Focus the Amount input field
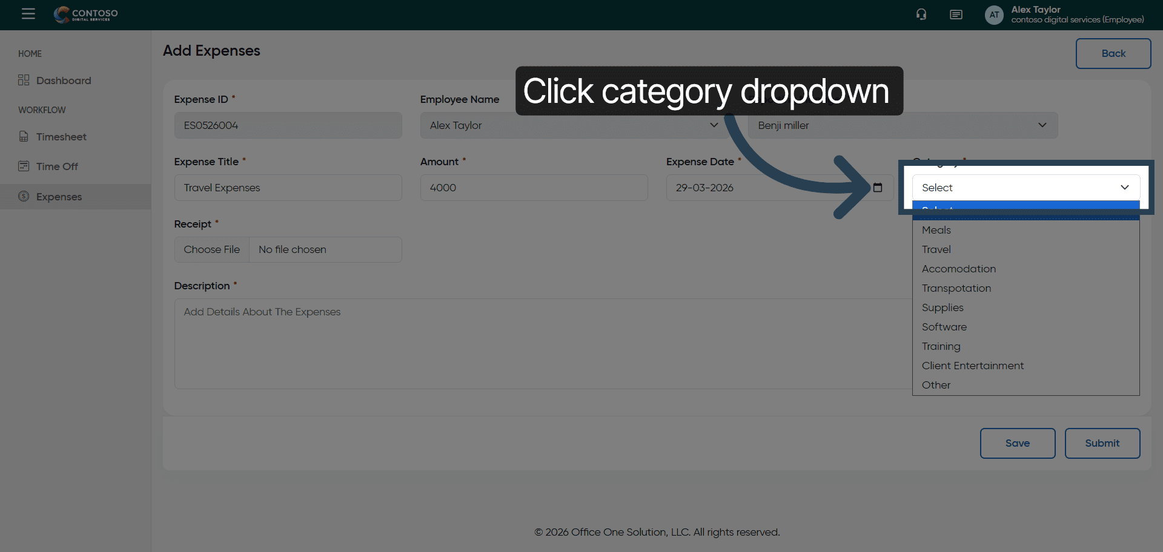 [533, 188]
